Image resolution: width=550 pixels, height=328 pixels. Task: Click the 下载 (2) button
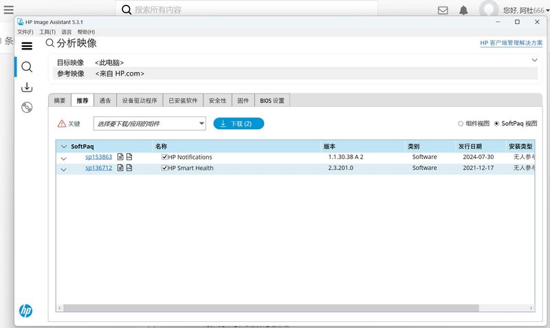(239, 124)
